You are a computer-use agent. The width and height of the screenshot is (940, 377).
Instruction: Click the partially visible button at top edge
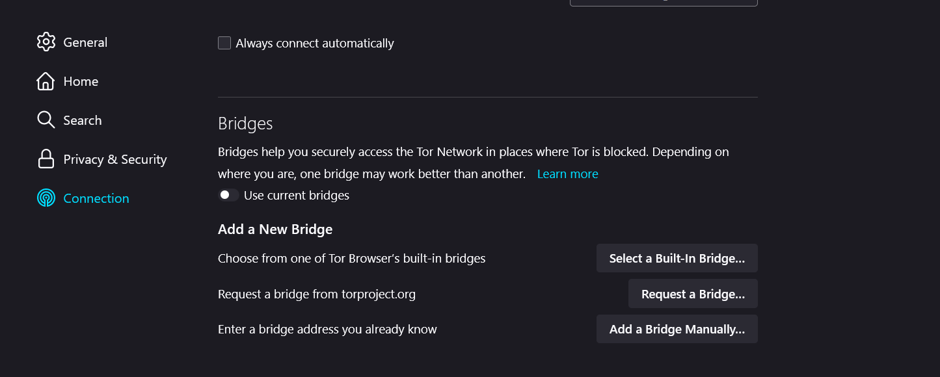coord(664,3)
